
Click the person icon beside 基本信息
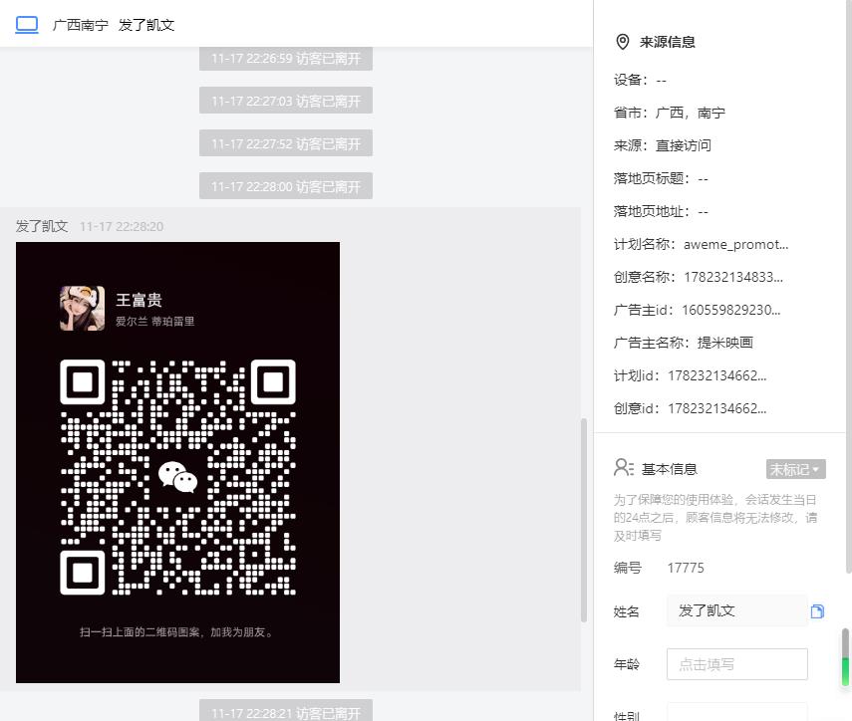pos(623,467)
